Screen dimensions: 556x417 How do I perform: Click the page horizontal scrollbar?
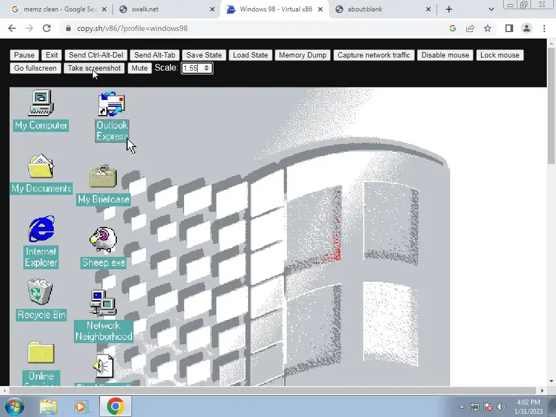(x=273, y=390)
